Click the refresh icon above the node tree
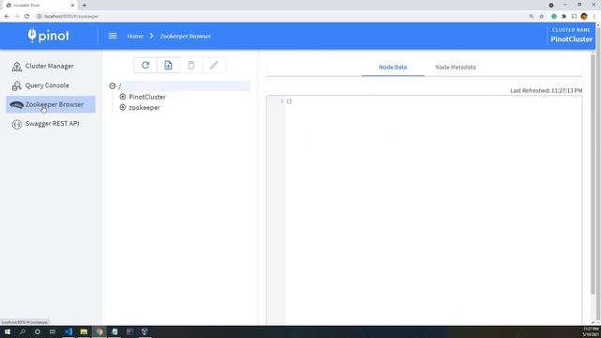 click(x=146, y=65)
